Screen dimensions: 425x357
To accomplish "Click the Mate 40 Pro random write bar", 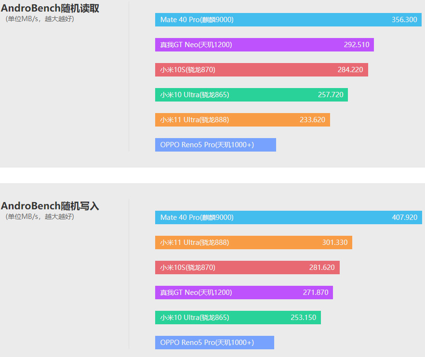I will tap(288, 217).
